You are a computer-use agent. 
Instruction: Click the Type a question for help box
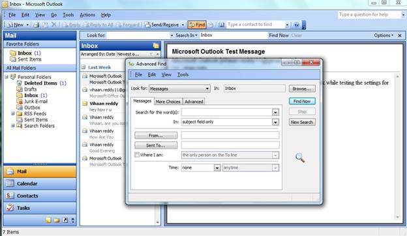(x=369, y=15)
